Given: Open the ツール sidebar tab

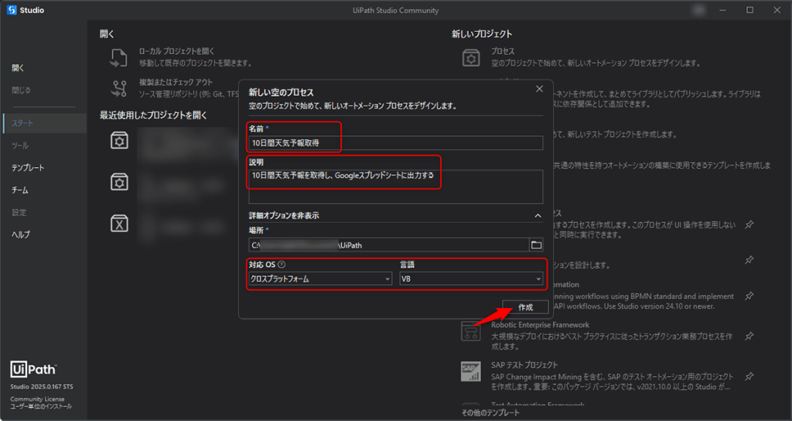Looking at the screenshot, I should point(20,145).
